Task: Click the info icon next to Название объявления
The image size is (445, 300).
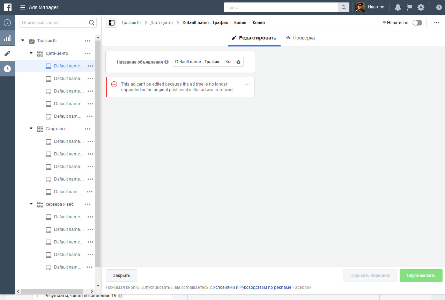Action: pos(166,62)
